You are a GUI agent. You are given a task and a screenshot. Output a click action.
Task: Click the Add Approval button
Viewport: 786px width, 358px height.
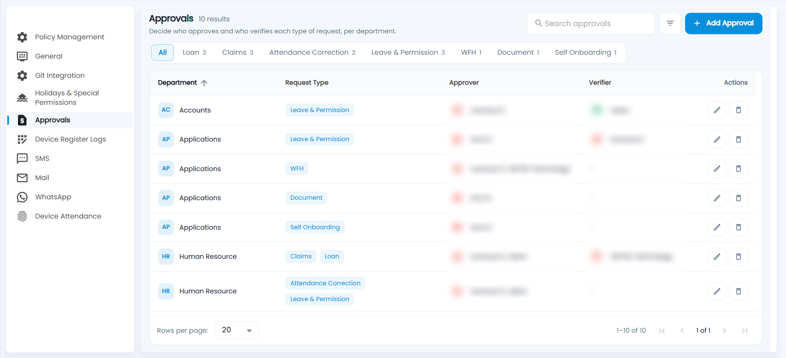point(724,24)
